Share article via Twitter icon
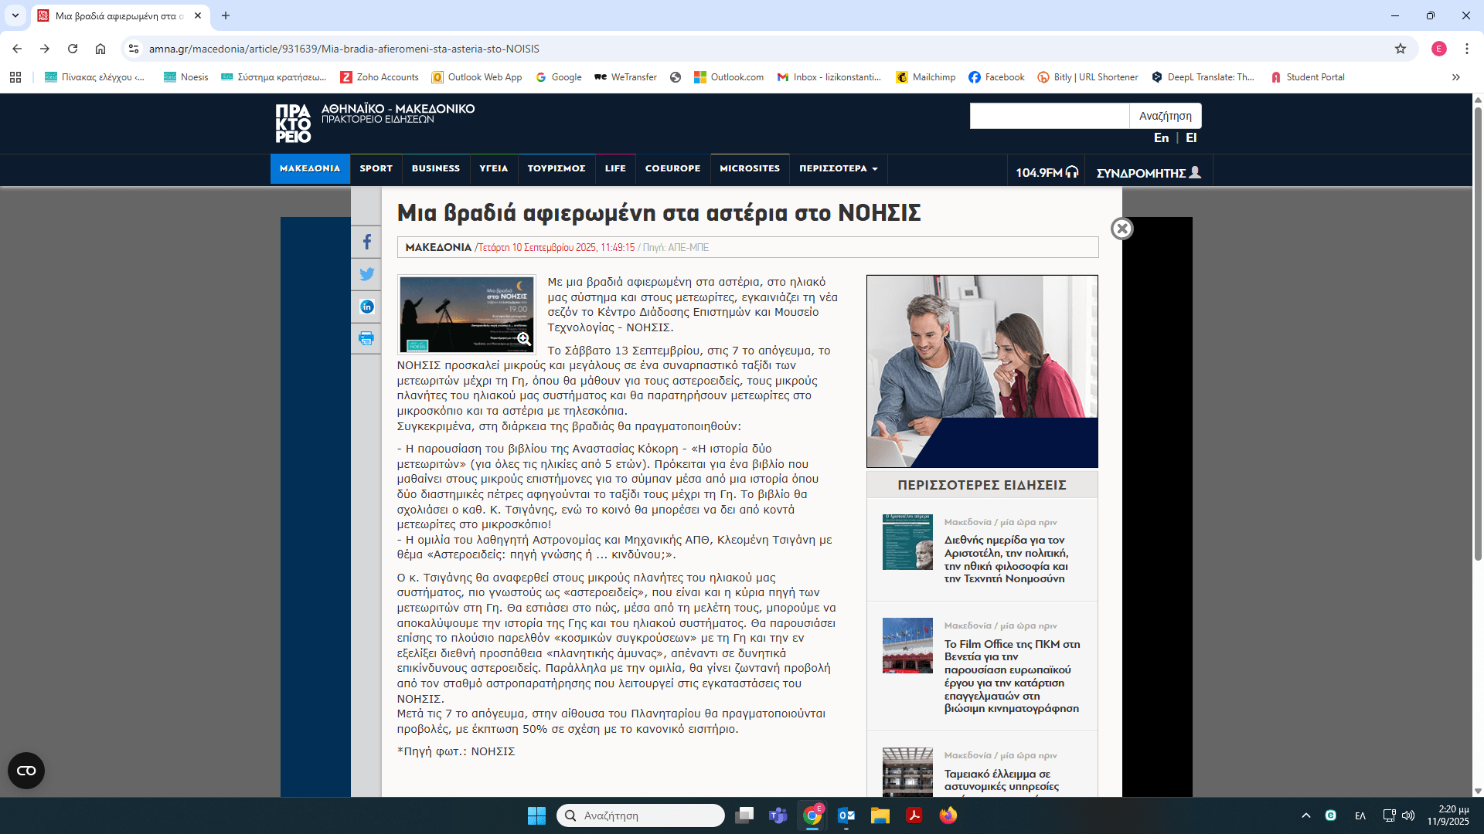This screenshot has width=1484, height=834. point(366,274)
